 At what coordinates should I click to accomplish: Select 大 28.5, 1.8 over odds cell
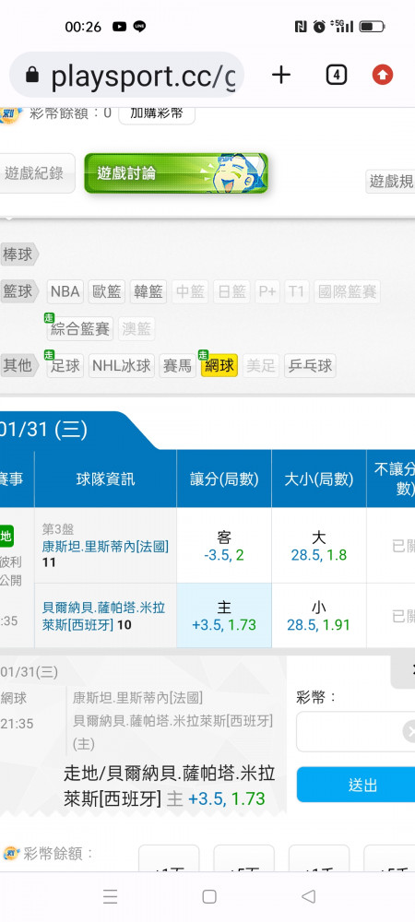point(318,546)
